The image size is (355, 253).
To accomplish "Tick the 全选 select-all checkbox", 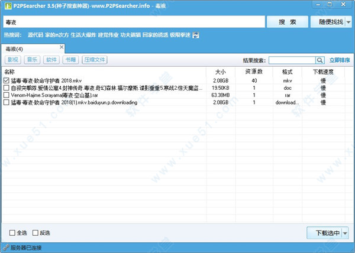I will [12, 233].
